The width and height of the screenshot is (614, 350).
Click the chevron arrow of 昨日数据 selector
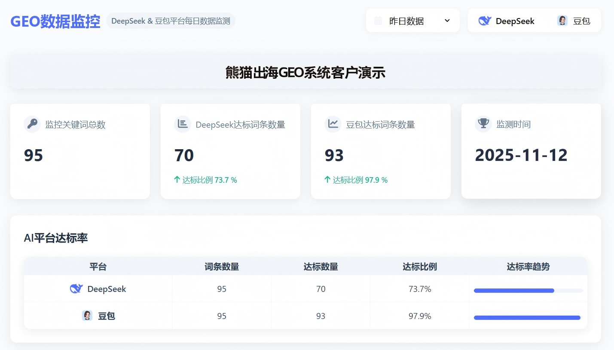pos(447,21)
